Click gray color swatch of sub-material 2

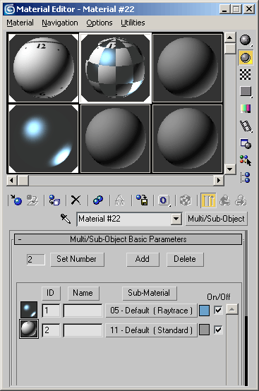(204, 330)
